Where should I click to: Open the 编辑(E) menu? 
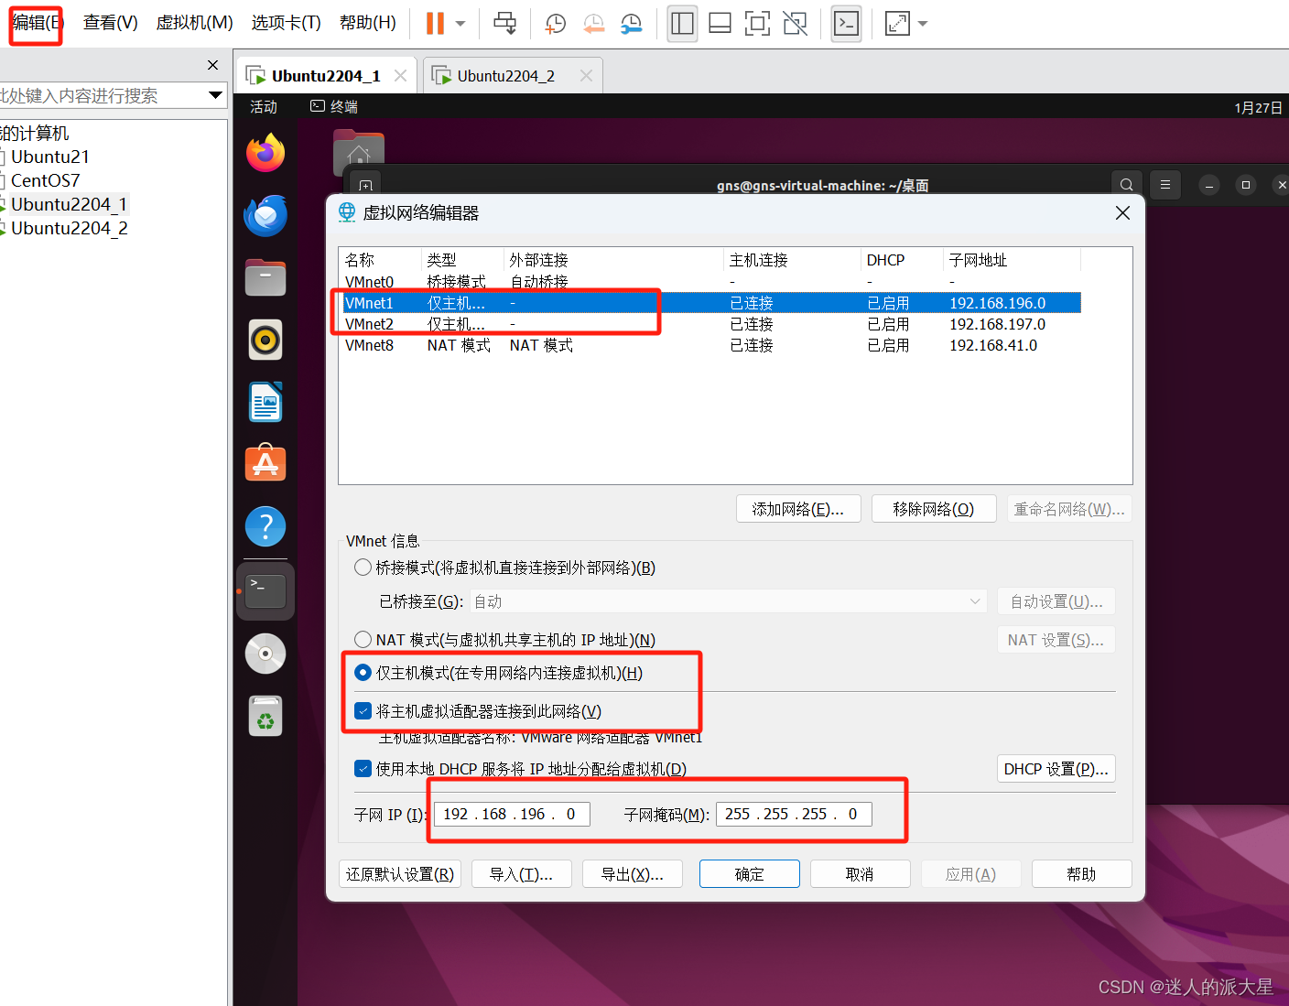click(37, 23)
